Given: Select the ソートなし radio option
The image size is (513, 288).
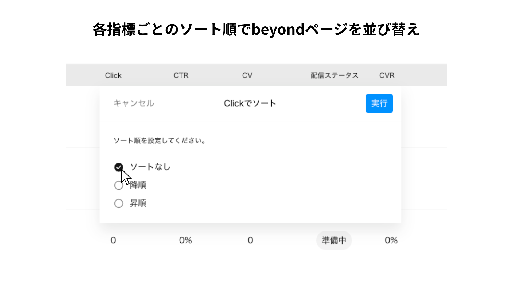Looking at the screenshot, I should click(x=119, y=167).
